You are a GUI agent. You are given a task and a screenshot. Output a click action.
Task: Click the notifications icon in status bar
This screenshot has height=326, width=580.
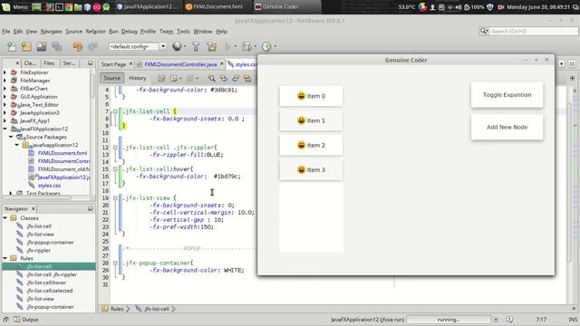pos(509,320)
